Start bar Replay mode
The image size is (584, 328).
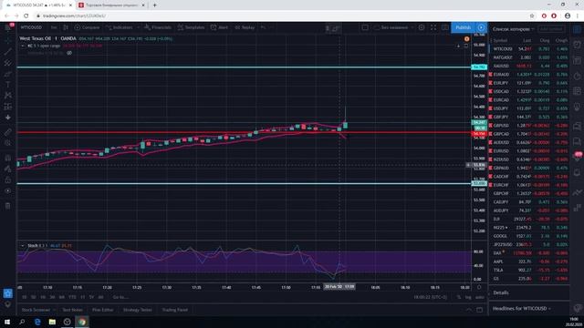(x=245, y=27)
